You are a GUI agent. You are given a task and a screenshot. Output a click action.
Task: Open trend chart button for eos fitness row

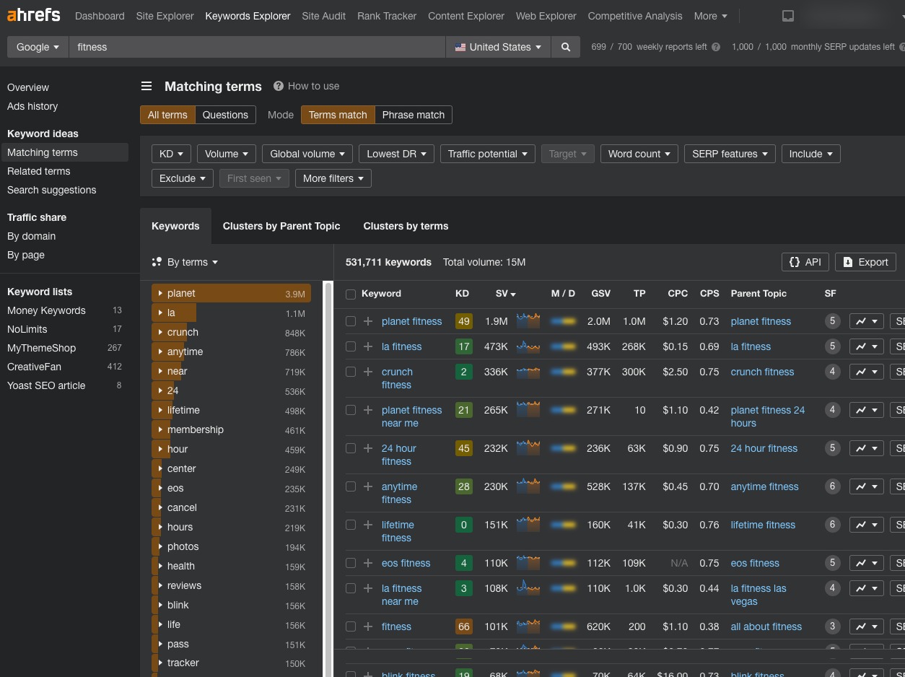(866, 563)
